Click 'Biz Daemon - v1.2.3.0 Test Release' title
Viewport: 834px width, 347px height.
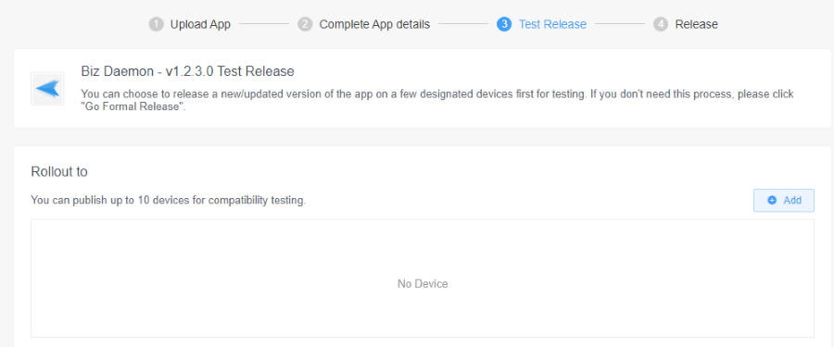(188, 71)
